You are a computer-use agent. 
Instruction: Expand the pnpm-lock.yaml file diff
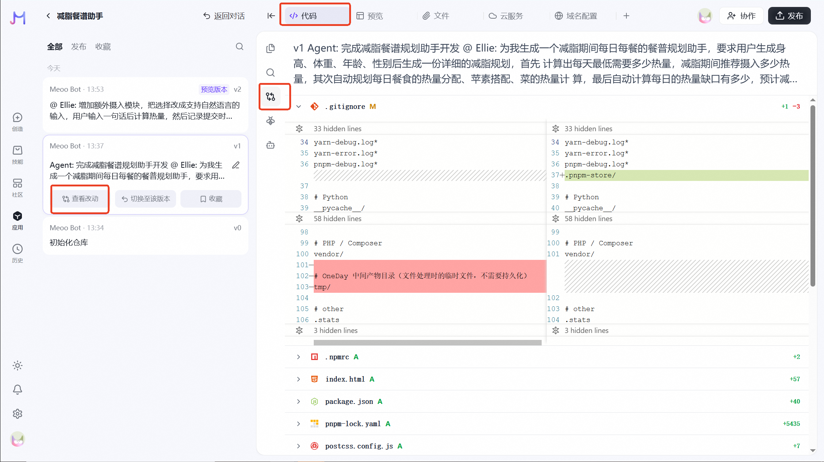click(x=299, y=424)
